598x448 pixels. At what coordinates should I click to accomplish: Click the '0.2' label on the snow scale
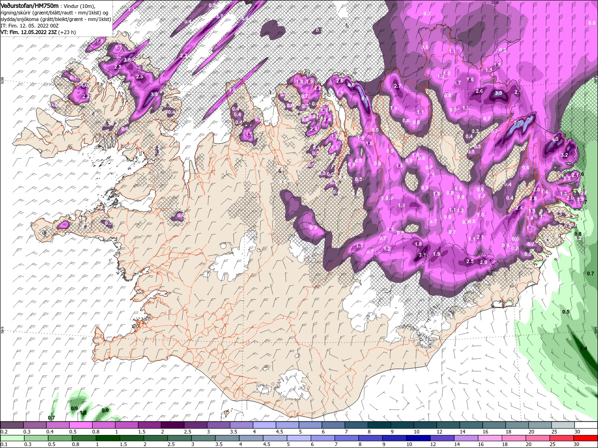tap(4, 432)
